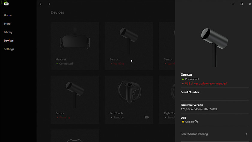The image size is (252, 142).
Task: Expand Reset Sensor Tracking with the chevron
Action: pyautogui.click(x=246, y=134)
